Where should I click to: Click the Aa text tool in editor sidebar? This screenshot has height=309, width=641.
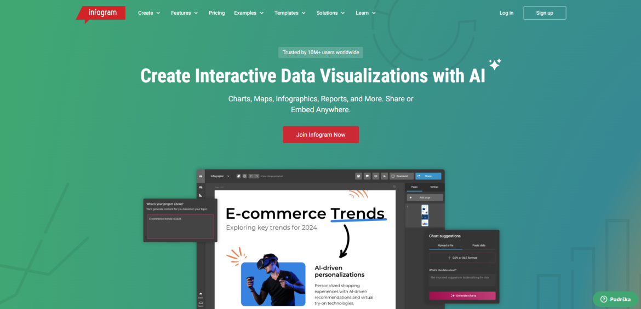(x=201, y=187)
